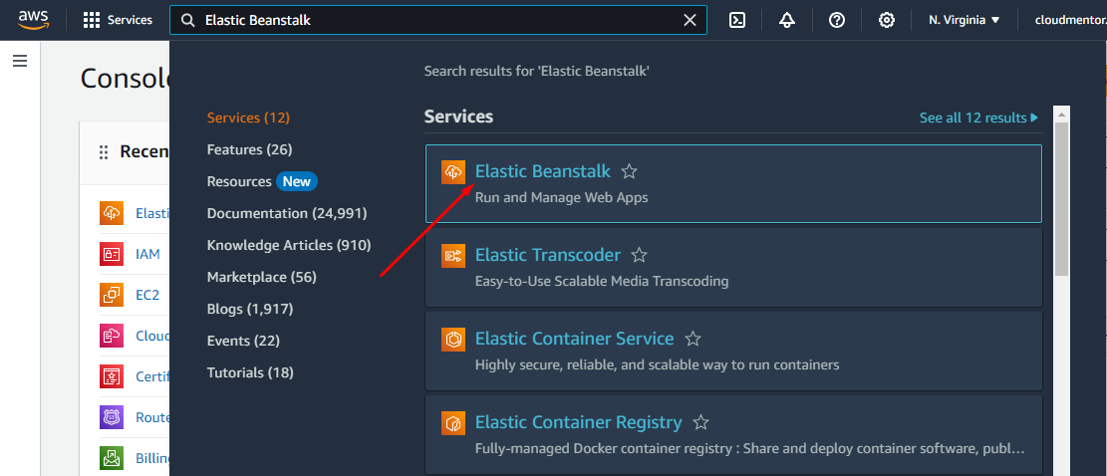Click the AWS logo home icon

click(34, 20)
